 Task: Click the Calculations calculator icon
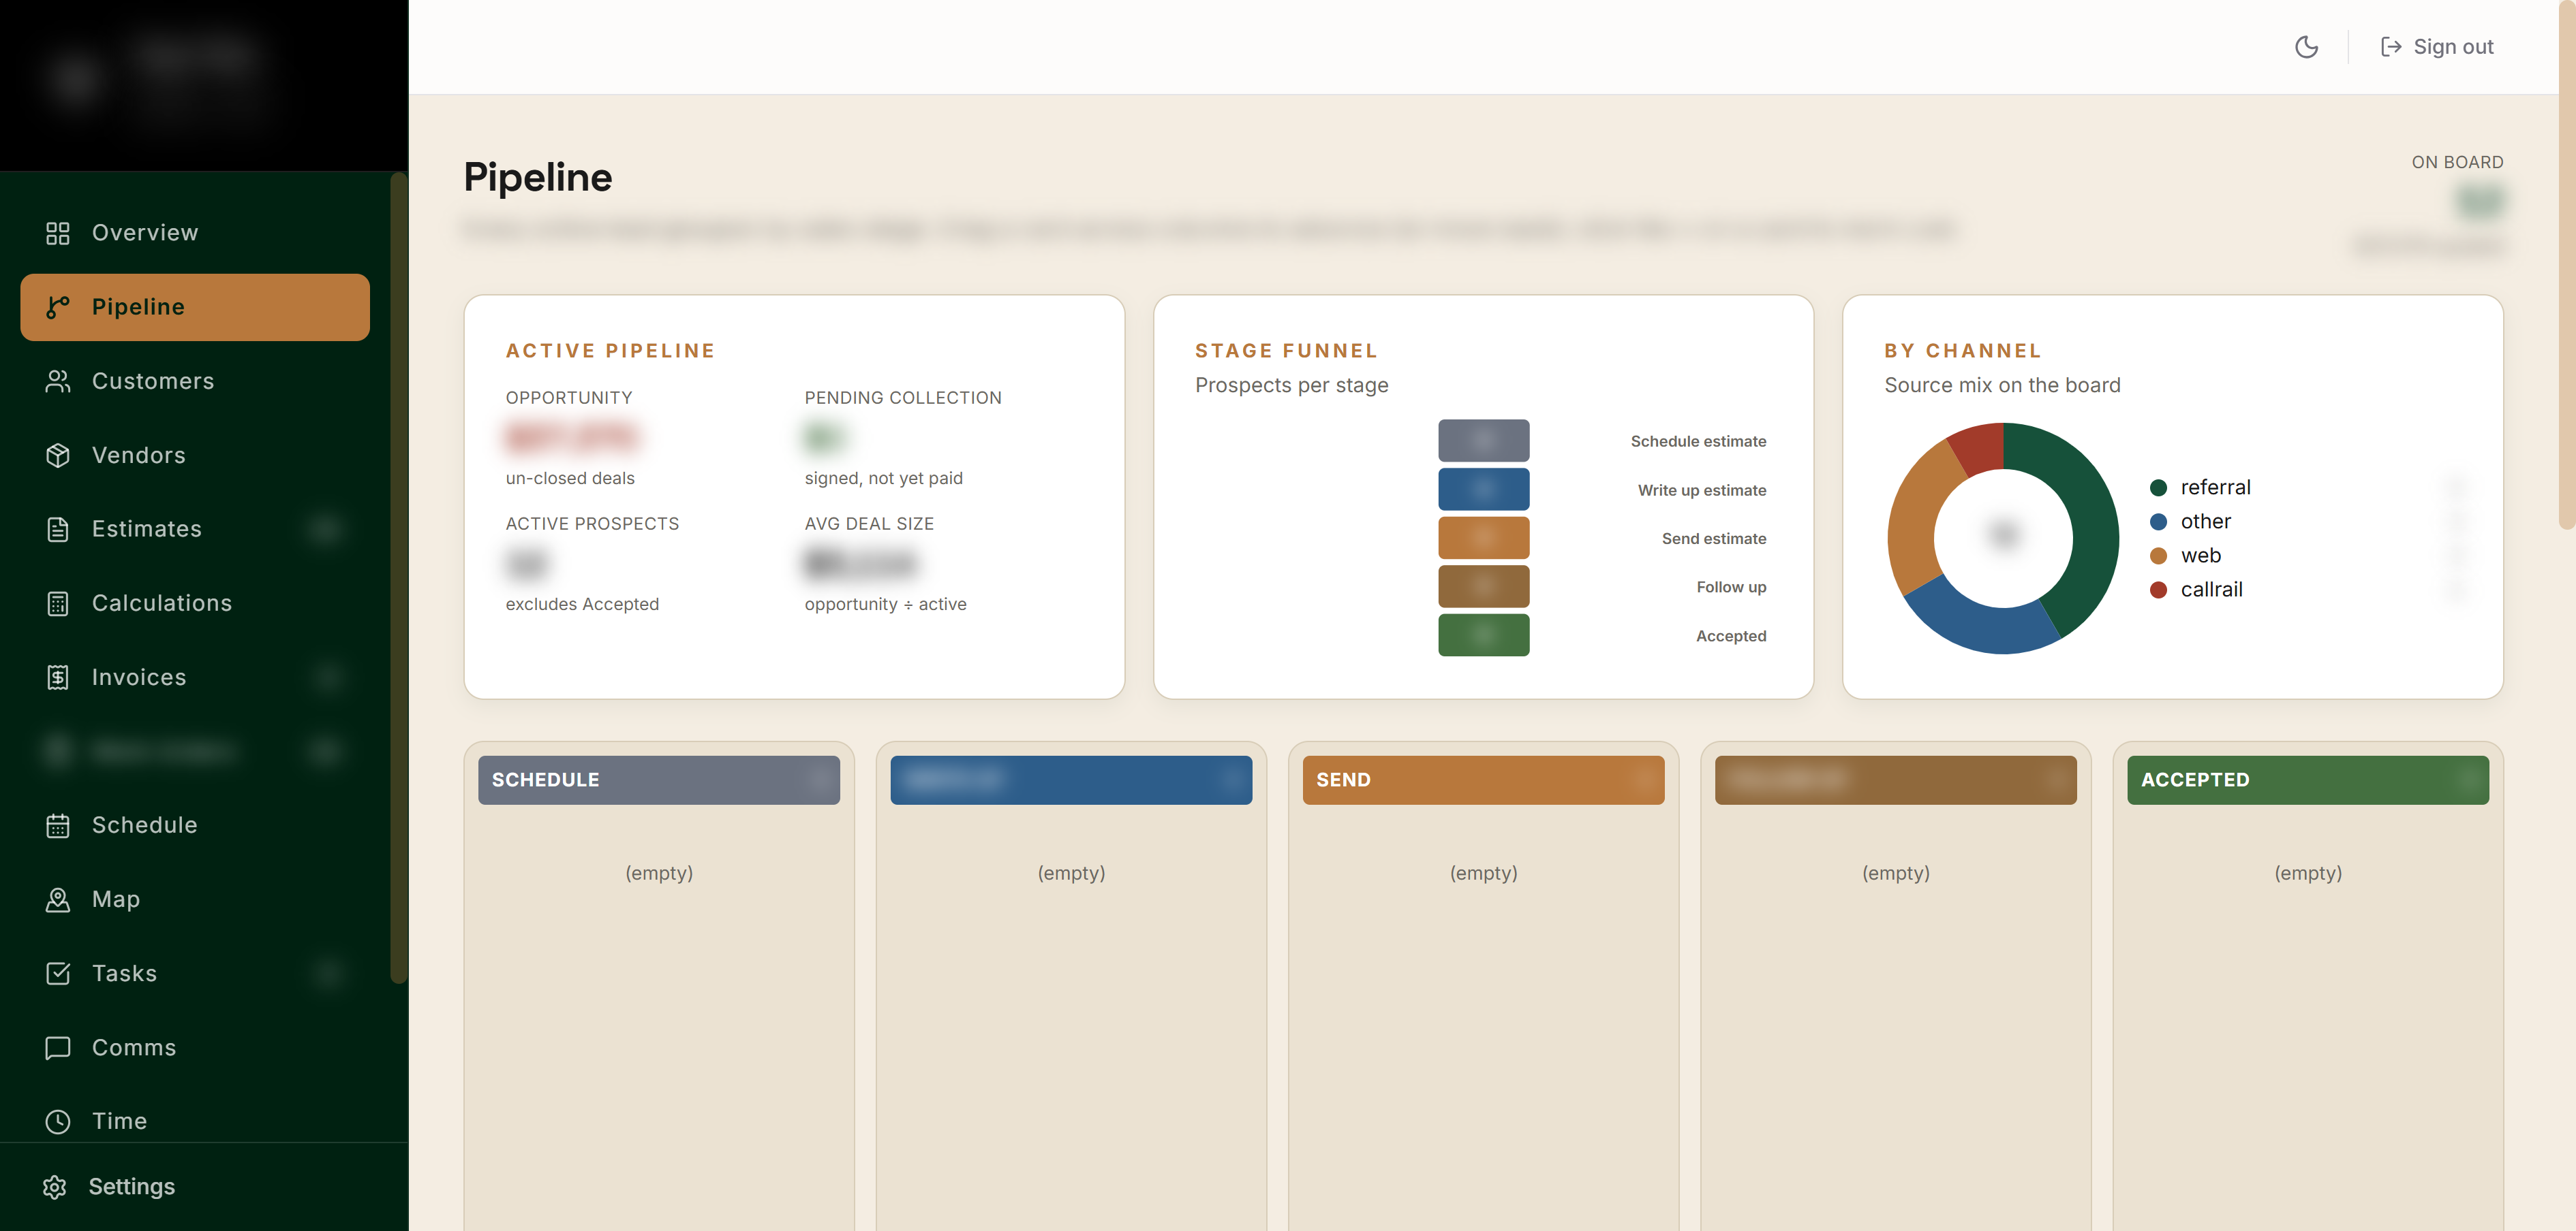click(58, 603)
